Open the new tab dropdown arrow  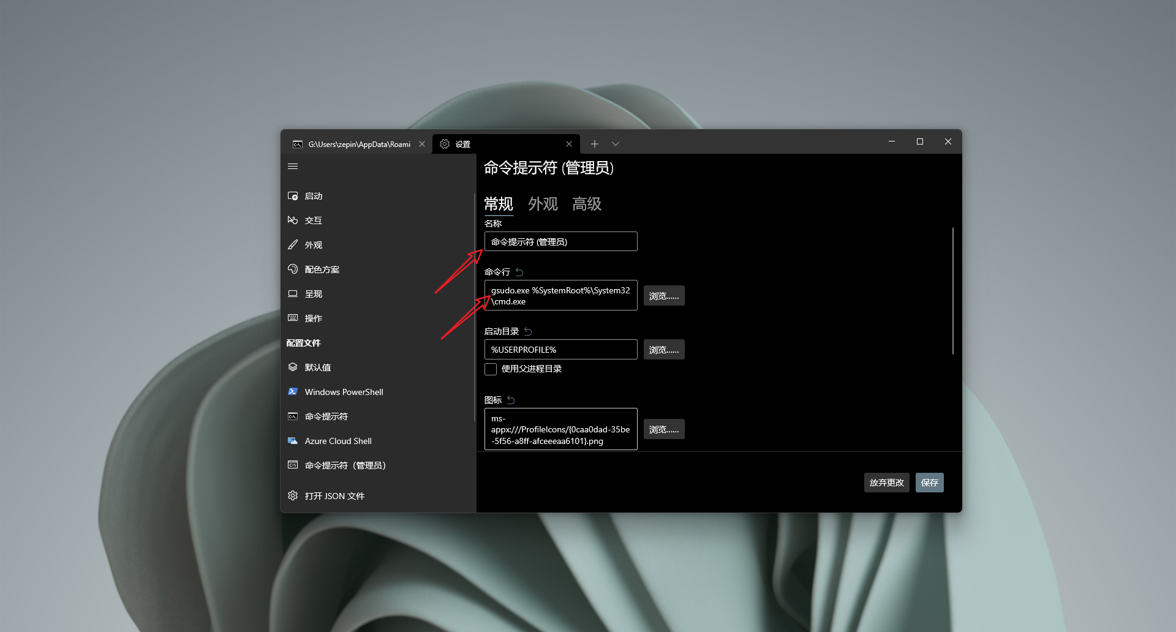point(616,144)
